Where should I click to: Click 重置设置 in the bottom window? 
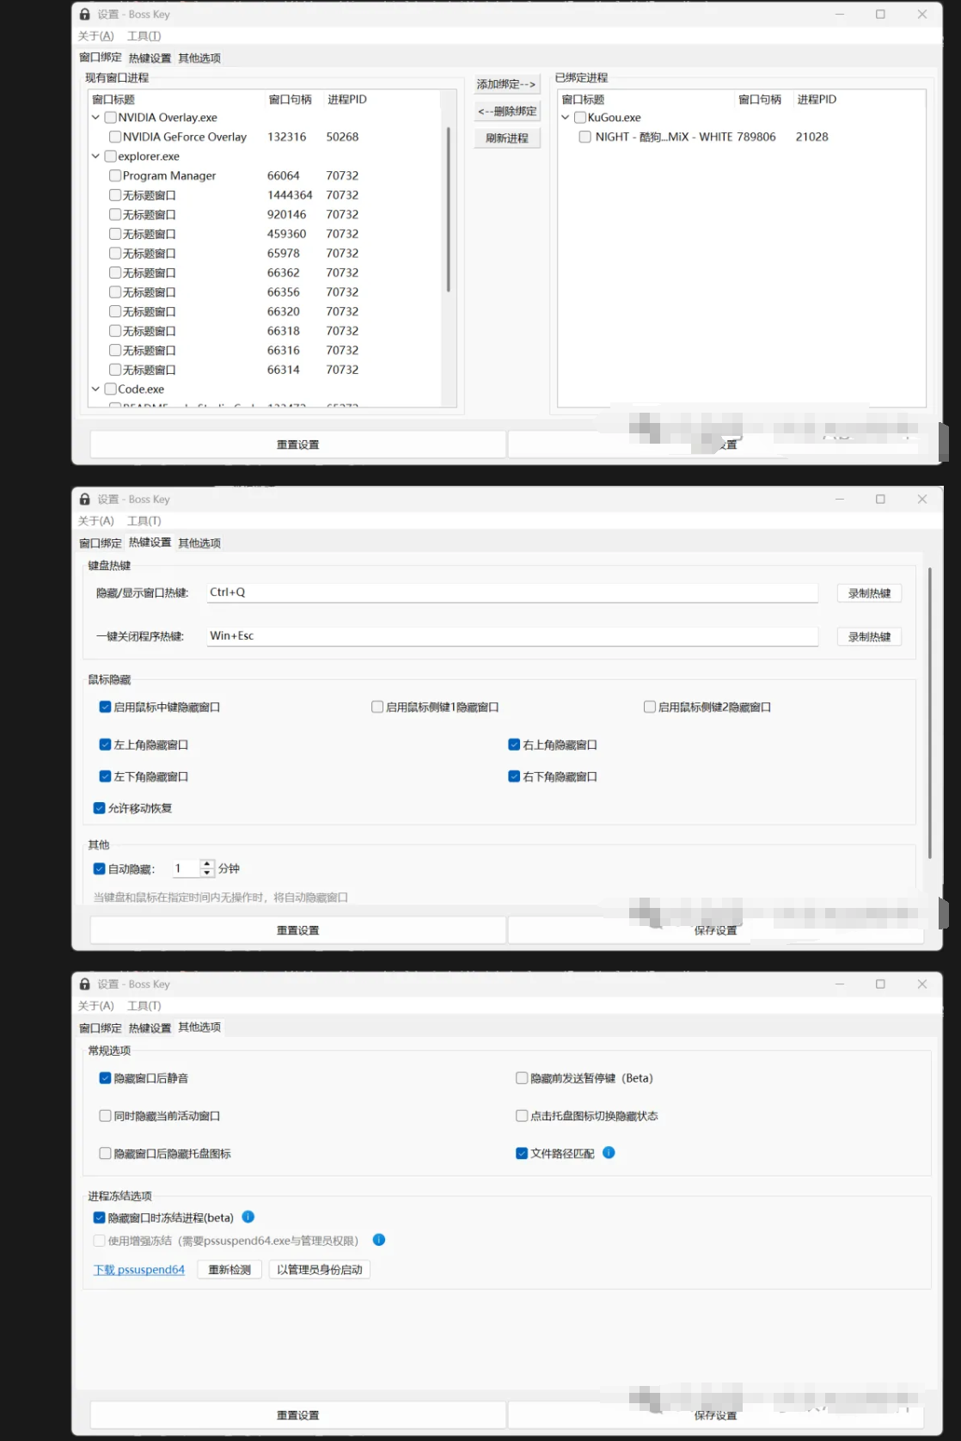point(297,1415)
